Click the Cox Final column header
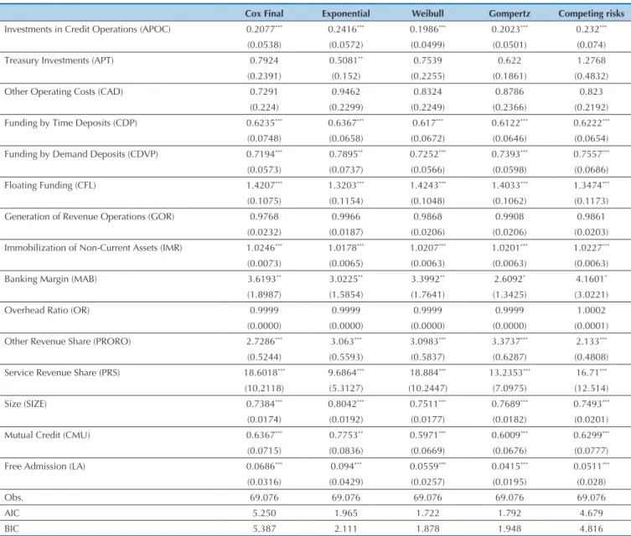 click(264, 13)
